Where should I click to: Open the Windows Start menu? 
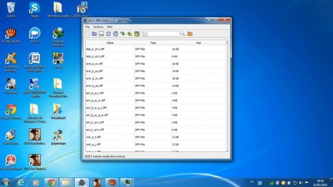(x=6, y=182)
